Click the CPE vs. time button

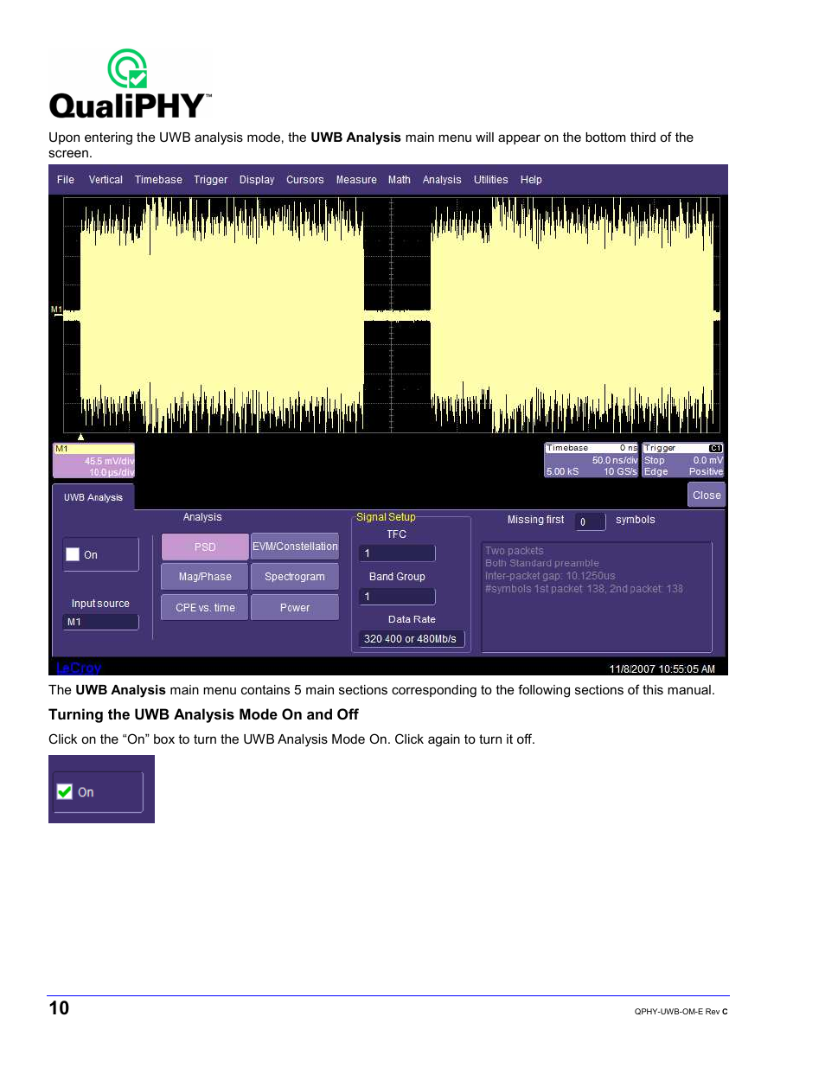click(205, 608)
